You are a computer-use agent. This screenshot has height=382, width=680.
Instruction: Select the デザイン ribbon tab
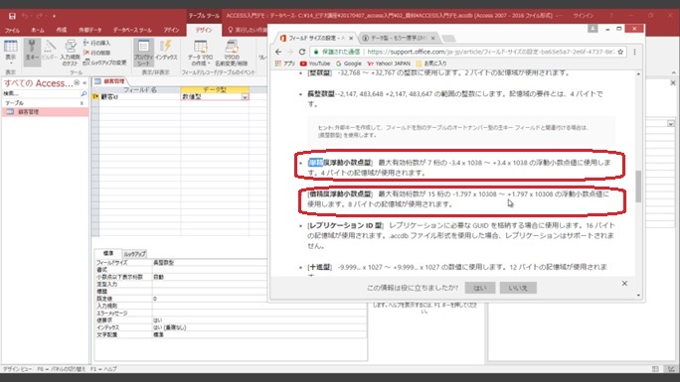coord(204,30)
